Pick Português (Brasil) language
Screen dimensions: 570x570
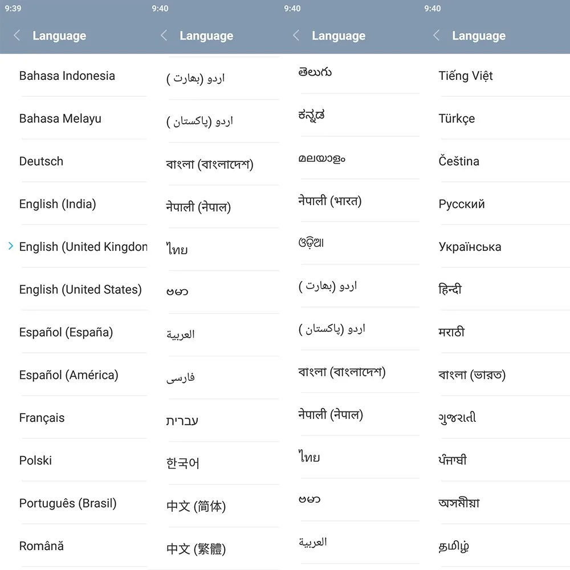pos(67,503)
